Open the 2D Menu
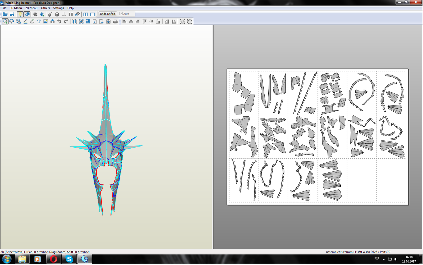 (x=31, y=8)
